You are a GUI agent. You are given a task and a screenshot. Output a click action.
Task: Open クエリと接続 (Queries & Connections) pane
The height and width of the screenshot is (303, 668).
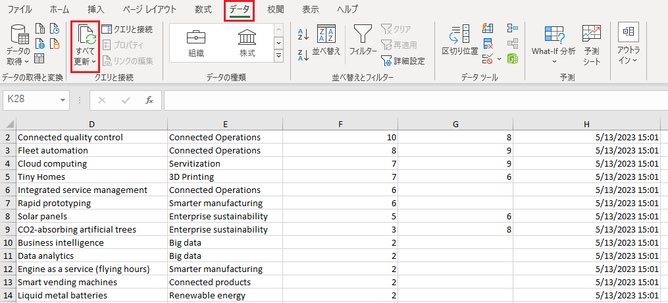[x=127, y=30]
